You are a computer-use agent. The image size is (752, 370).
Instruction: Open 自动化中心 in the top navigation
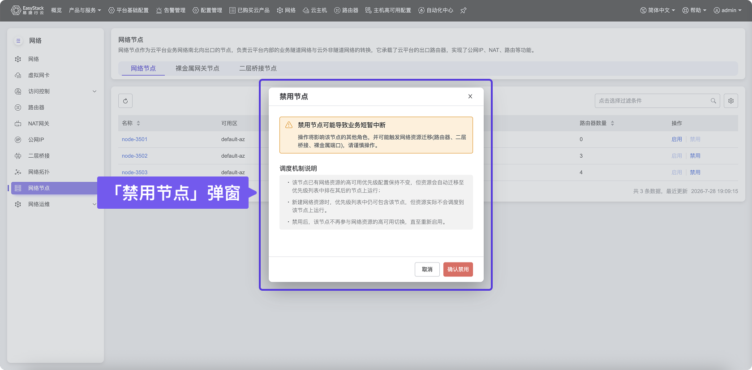point(436,10)
